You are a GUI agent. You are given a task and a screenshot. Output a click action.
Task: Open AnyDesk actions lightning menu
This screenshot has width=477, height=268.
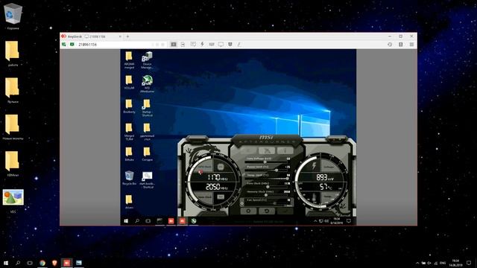[202, 45]
